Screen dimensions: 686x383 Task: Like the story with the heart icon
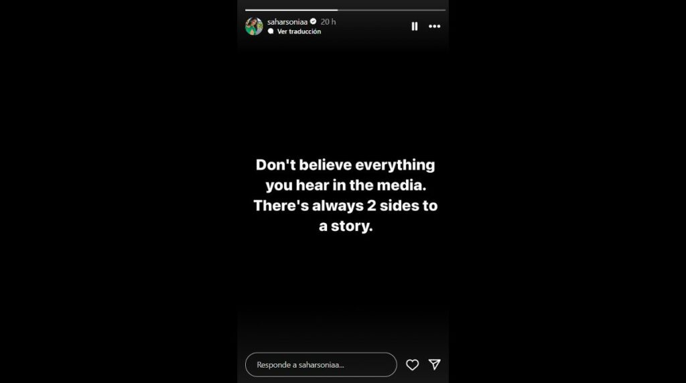(x=412, y=365)
